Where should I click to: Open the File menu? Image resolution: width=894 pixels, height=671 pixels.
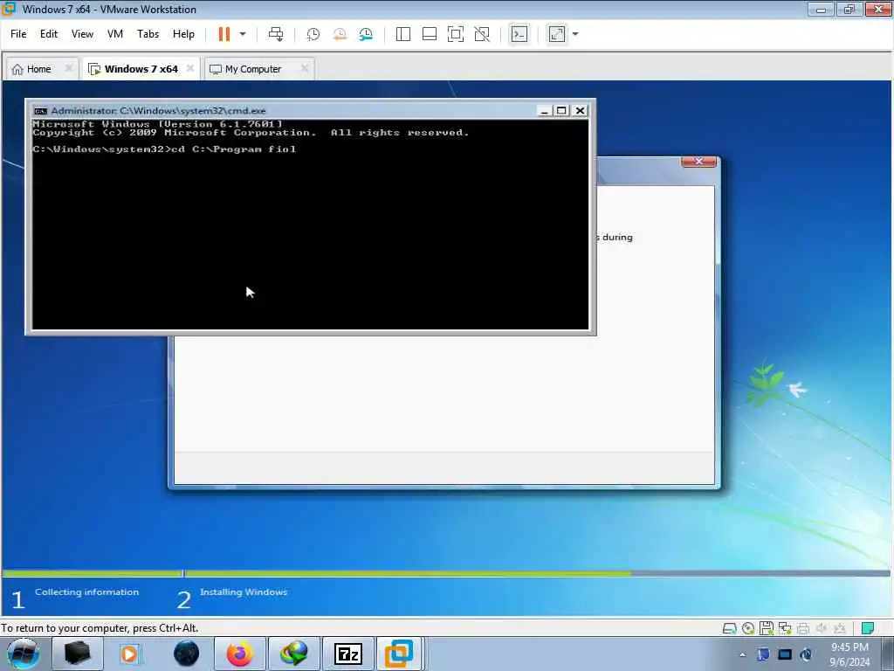pos(18,34)
